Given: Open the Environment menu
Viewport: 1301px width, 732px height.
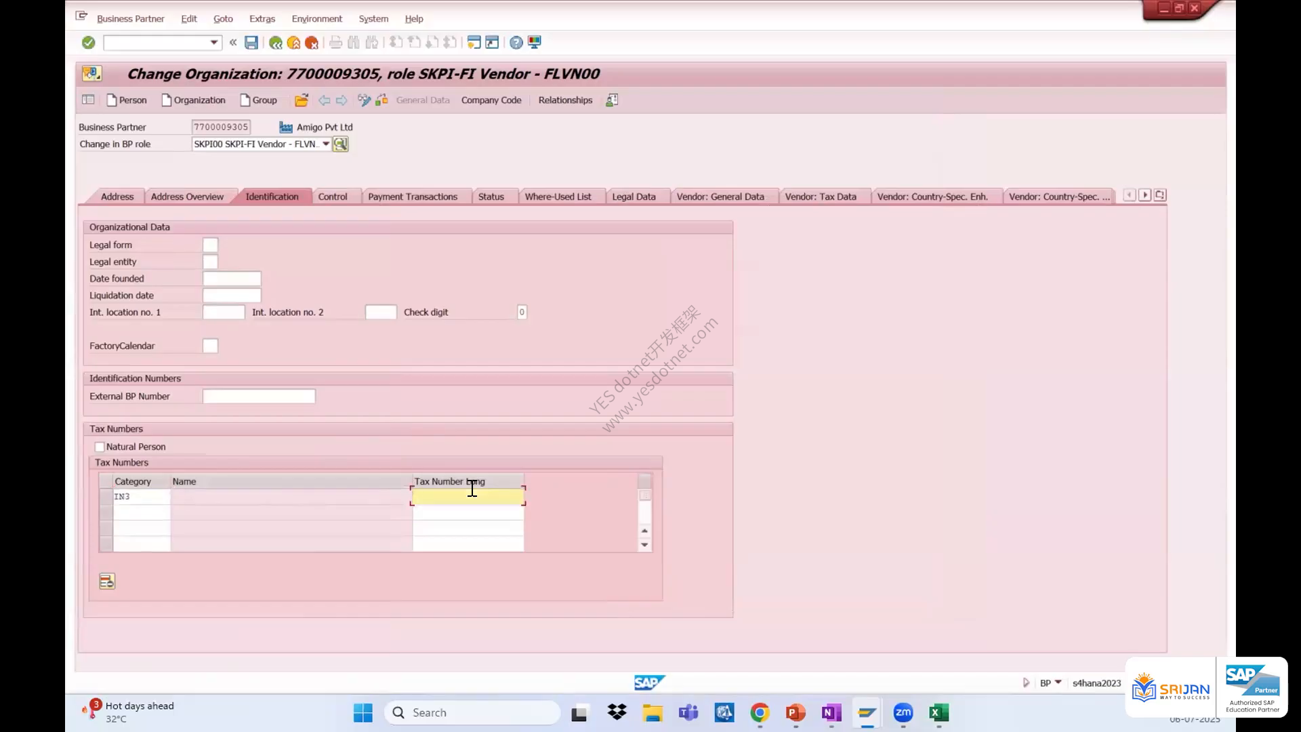Looking at the screenshot, I should (316, 19).
